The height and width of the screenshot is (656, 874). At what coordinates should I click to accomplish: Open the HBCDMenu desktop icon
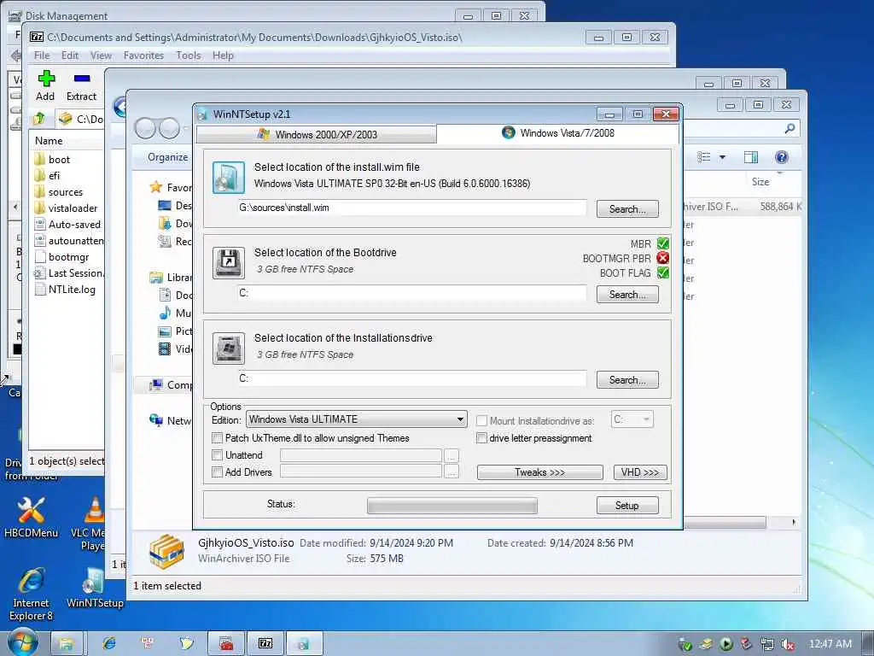pos(32,517)
